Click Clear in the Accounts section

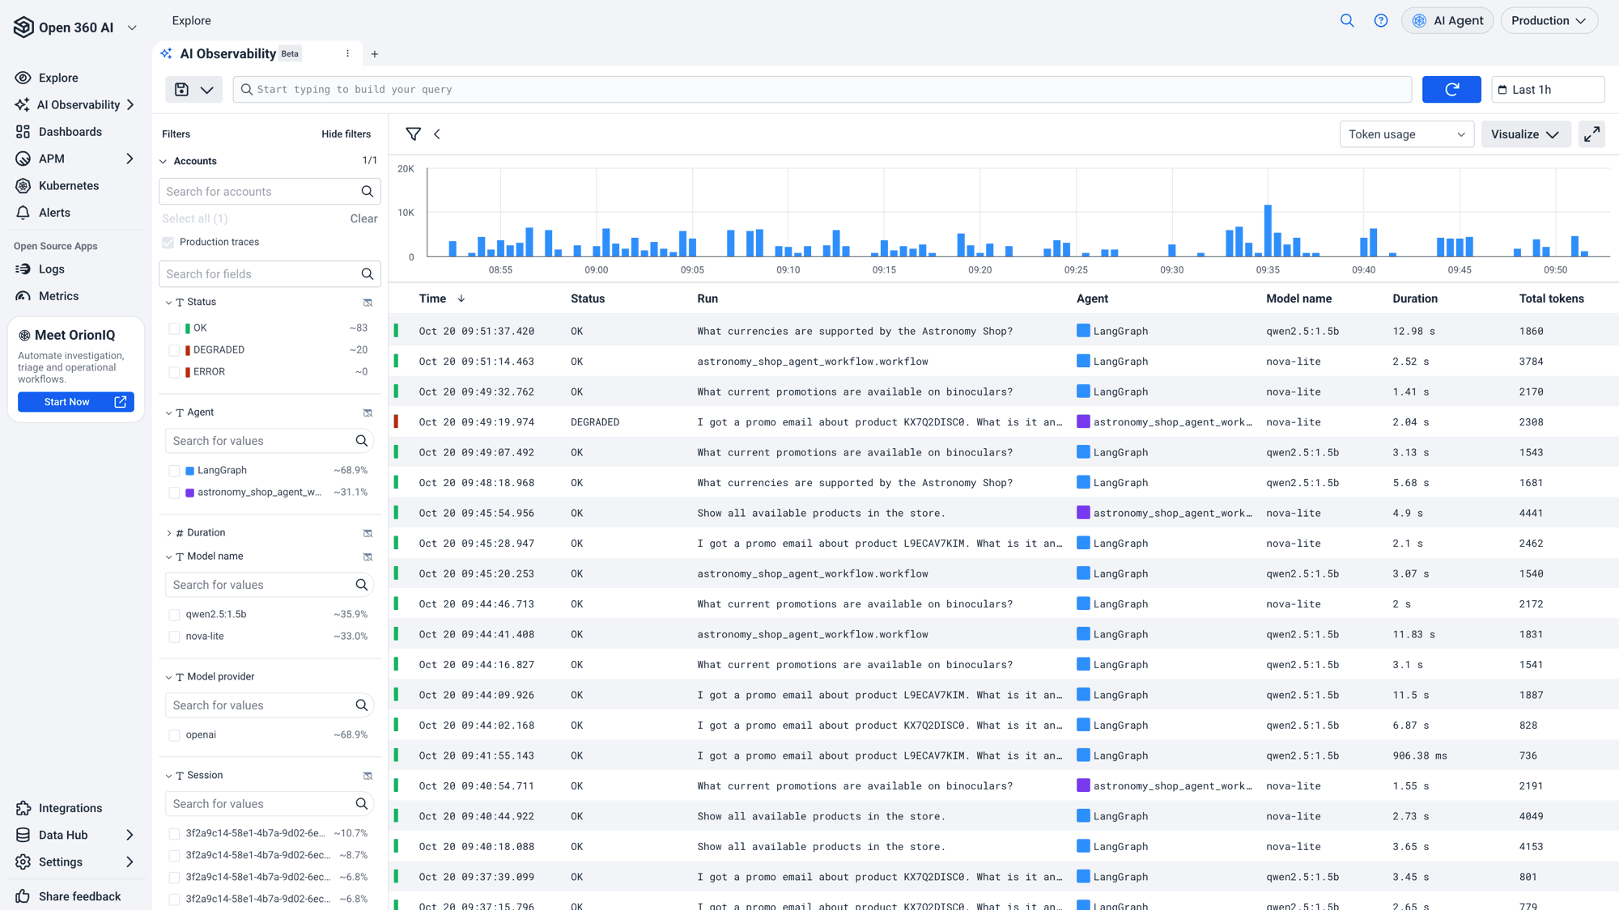click(363, 219)
